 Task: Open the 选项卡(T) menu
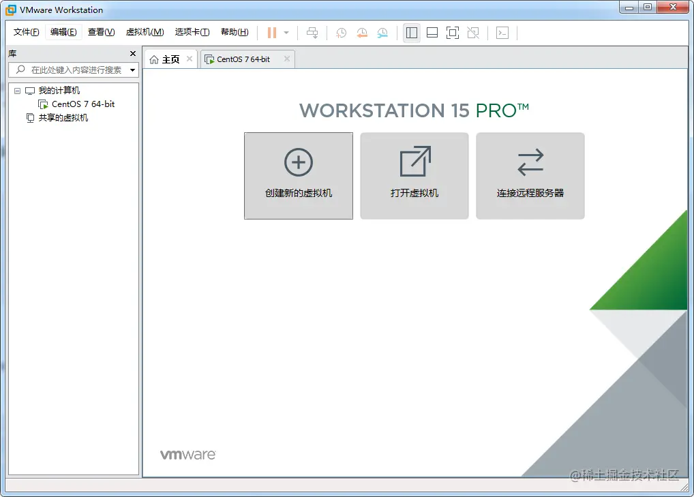192,32
